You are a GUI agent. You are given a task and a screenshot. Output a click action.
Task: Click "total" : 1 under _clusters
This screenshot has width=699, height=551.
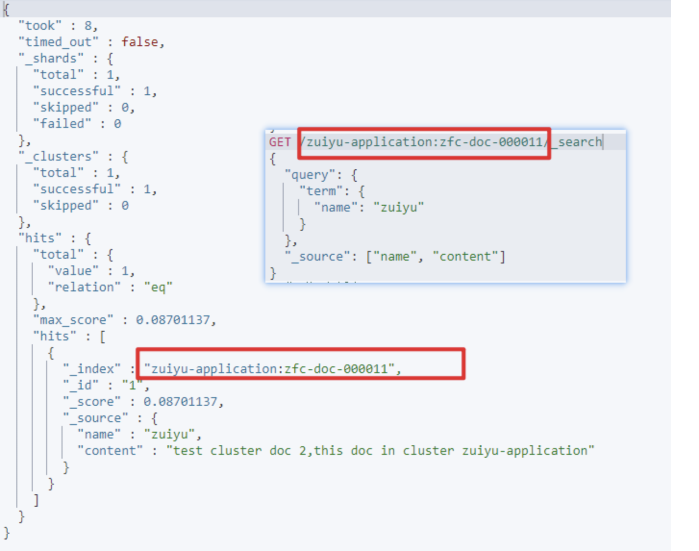(x=76, y=173)
